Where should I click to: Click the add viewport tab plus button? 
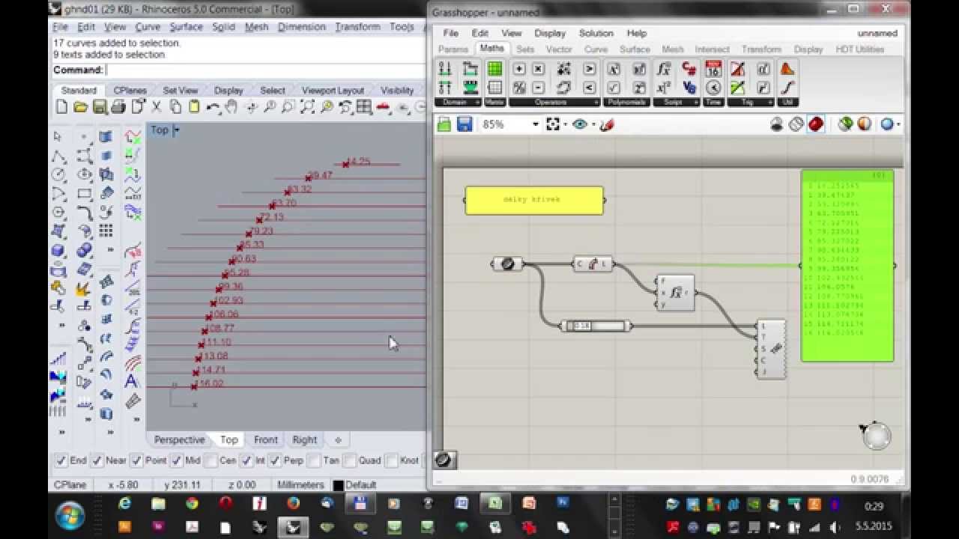pyautogui.click(x=338, y=439)
